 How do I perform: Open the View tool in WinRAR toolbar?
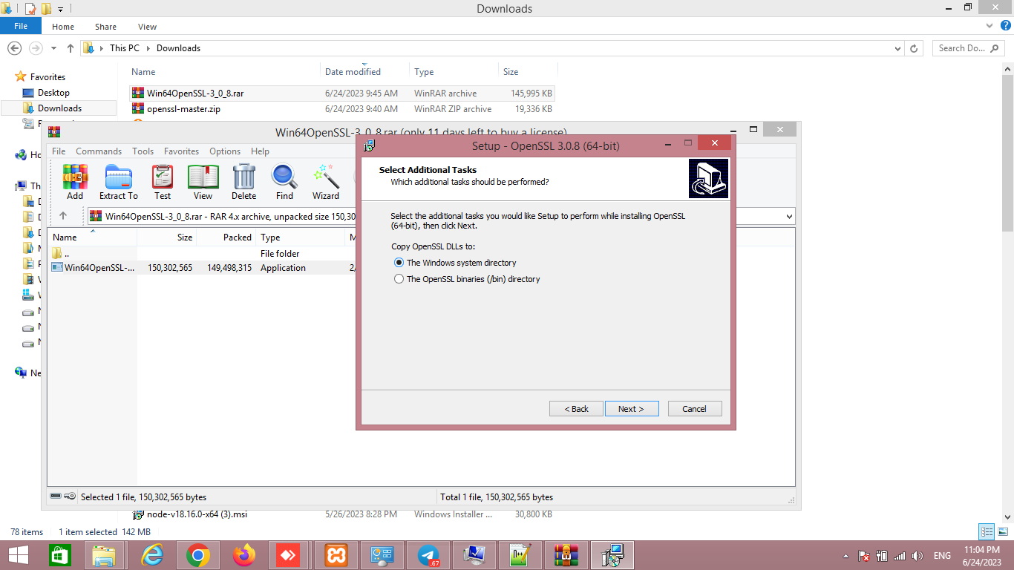(x=203, y=182)
